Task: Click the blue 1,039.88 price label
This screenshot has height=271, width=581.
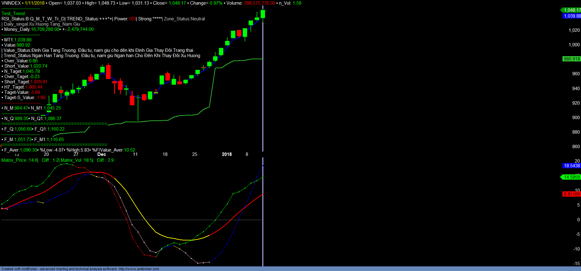Action: coord(572,16)
